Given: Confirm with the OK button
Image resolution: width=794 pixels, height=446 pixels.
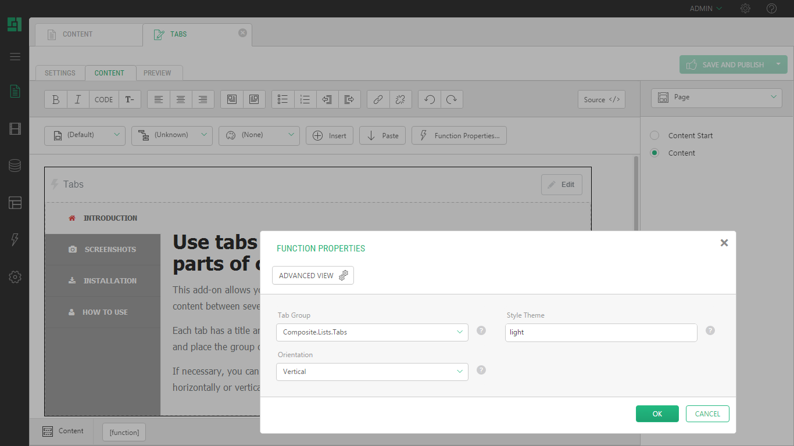Looking at the screenshot, I should pos(657,413).
